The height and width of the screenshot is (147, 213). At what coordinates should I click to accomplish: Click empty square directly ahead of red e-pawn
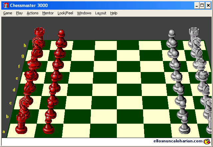coord(81,78)
